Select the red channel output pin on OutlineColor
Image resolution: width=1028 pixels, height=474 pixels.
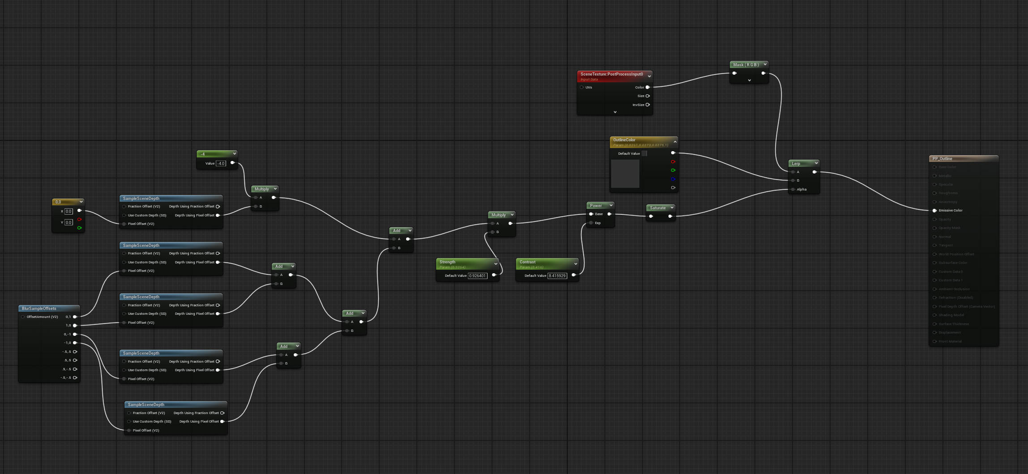pos(673,162)
